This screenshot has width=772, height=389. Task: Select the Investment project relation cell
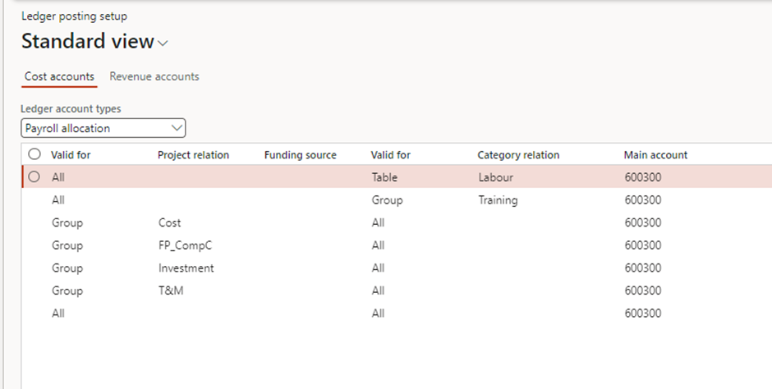click(186, 268)
